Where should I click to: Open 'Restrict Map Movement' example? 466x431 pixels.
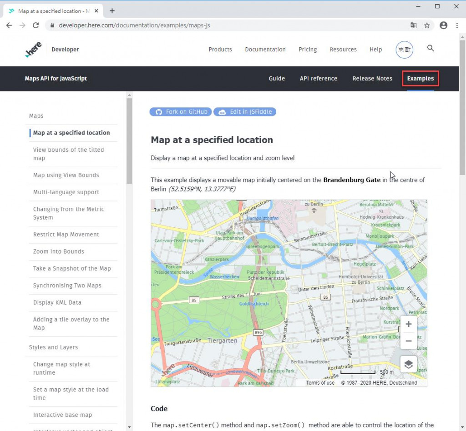coord(66,235)
